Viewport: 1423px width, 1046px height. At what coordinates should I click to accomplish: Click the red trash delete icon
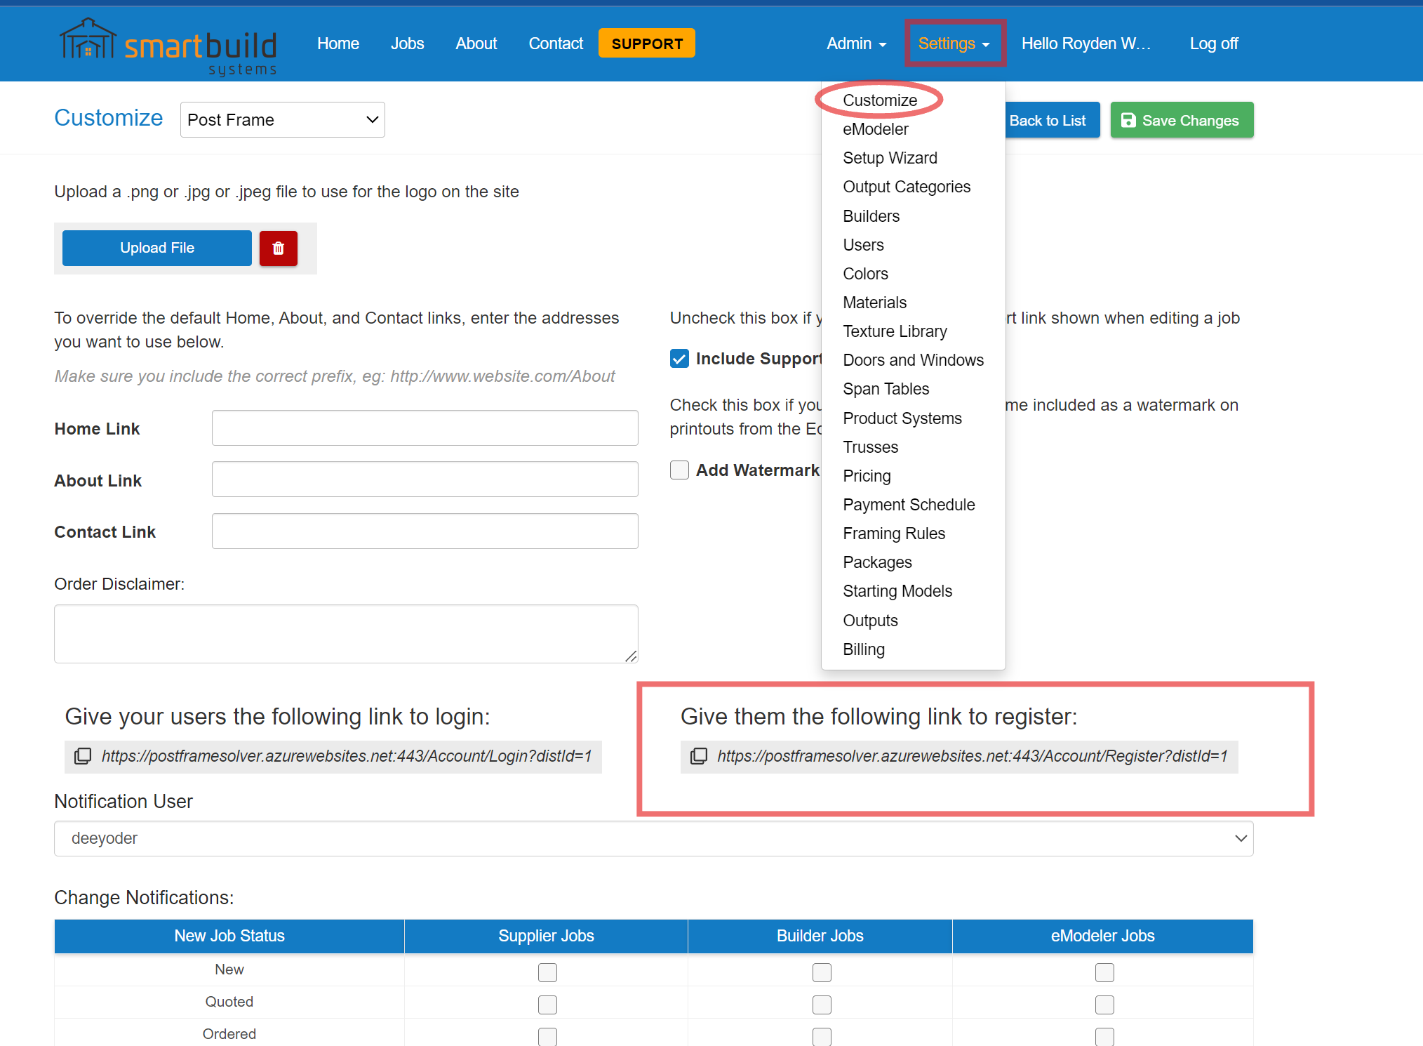point(278,249)
